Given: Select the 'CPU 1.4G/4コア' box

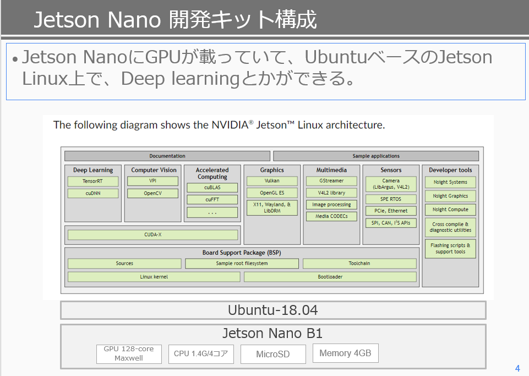Looking at the screenshot, I should point(201,354).
